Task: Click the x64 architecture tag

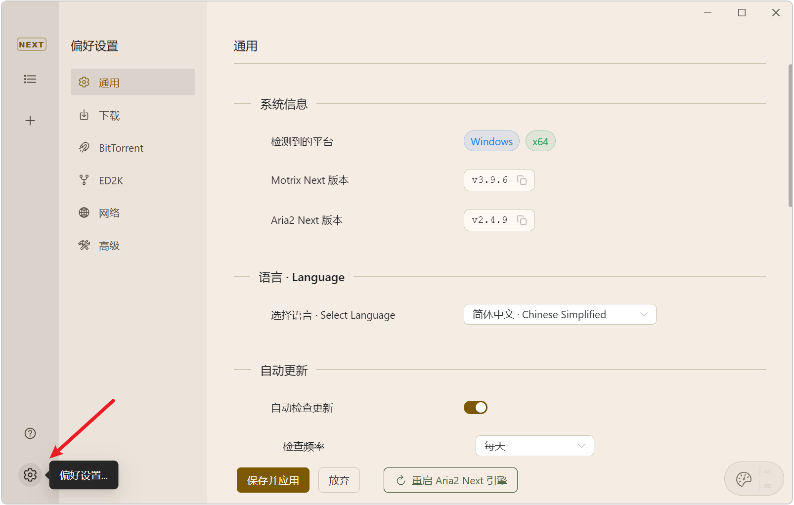Action: click(x=540, y=141)
